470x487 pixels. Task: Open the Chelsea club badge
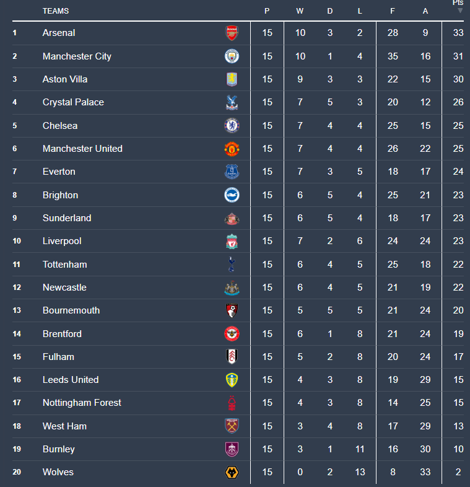pos(231,126)
